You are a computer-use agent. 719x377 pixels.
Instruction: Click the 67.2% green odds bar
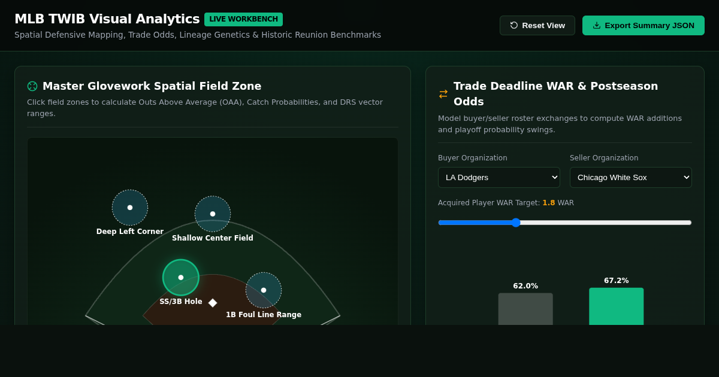click(617, 306)
